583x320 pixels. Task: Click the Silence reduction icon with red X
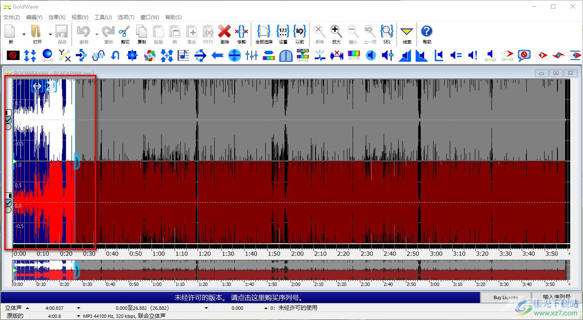tap(337, 55)
